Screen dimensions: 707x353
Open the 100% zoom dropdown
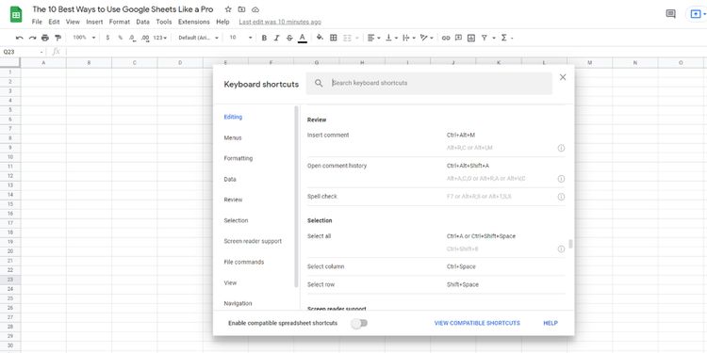pos(84,38)
